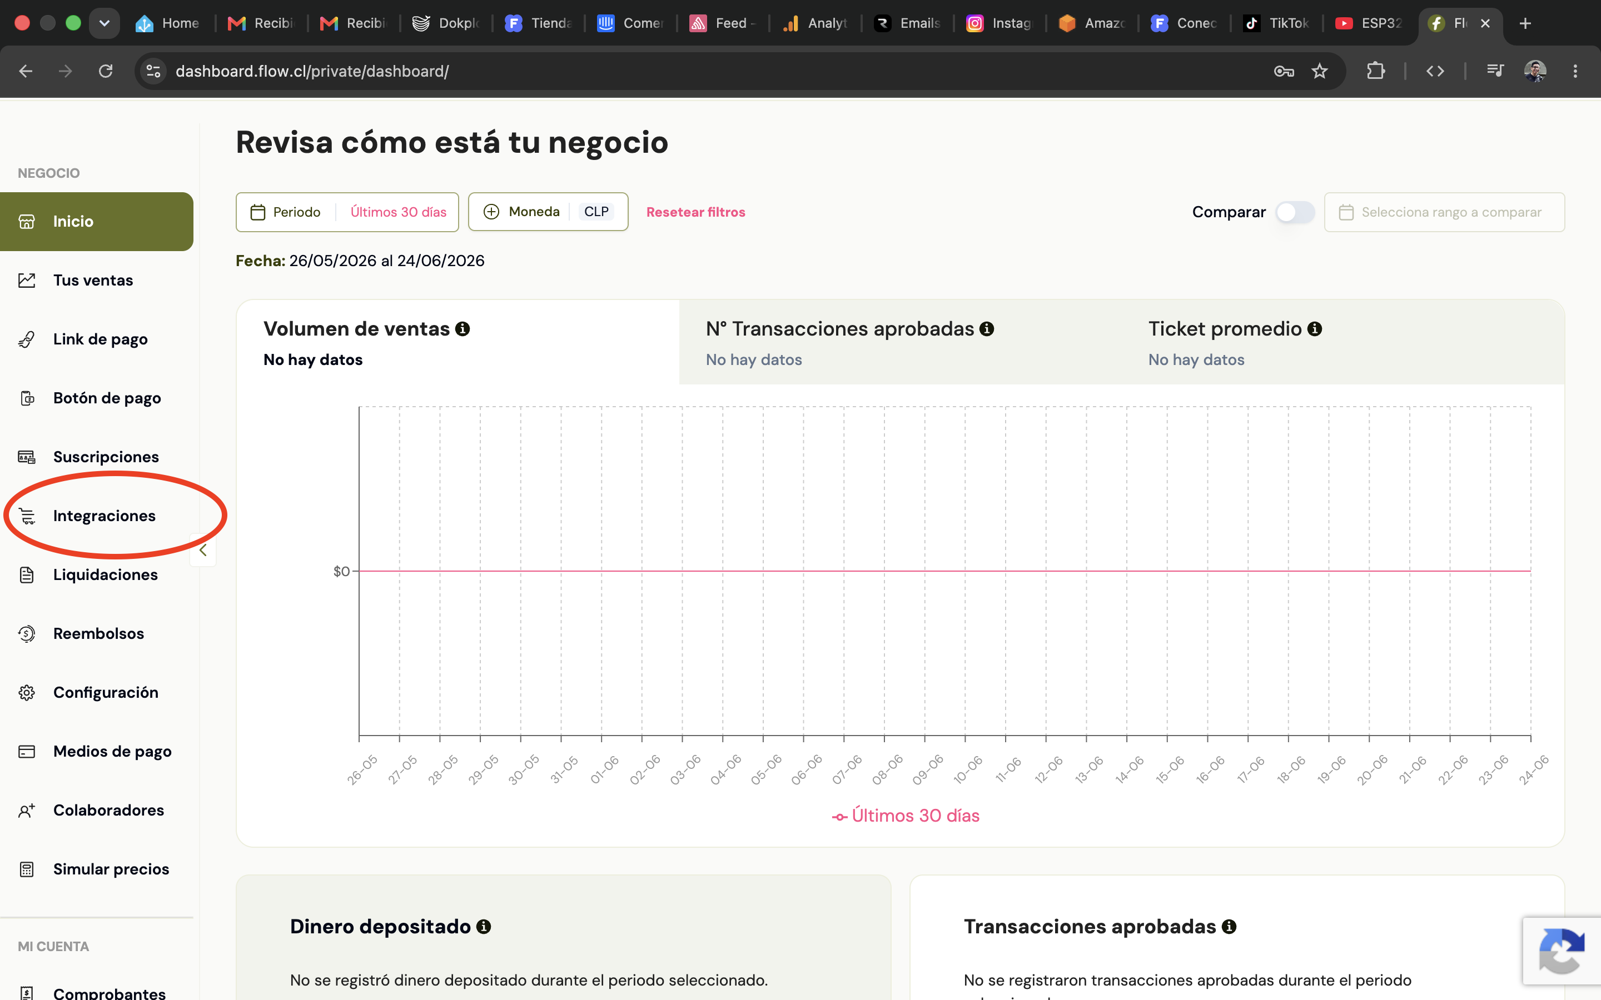Open Integraciones cart icon in sidebar
The width and height of the screenshot is (1601, 1000).
tap(27, 516)
